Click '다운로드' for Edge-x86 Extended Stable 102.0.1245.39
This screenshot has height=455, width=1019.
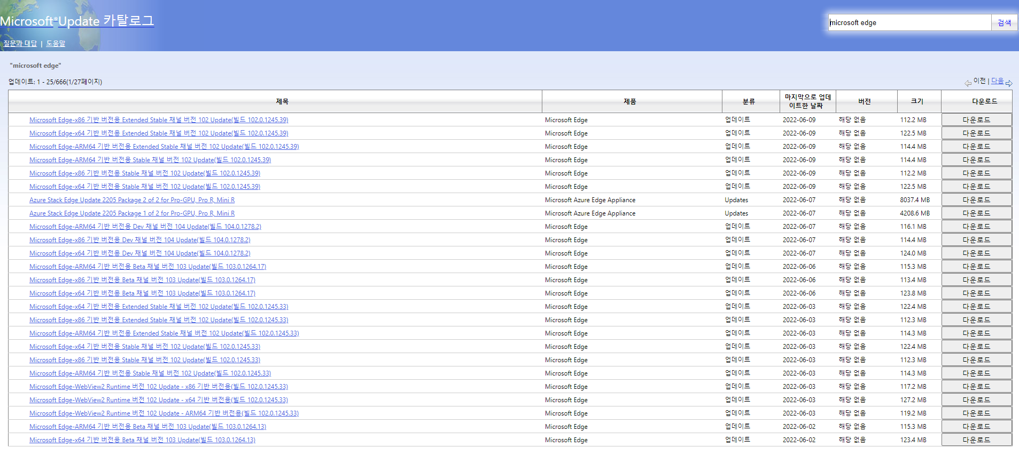(x=976, y=120)
